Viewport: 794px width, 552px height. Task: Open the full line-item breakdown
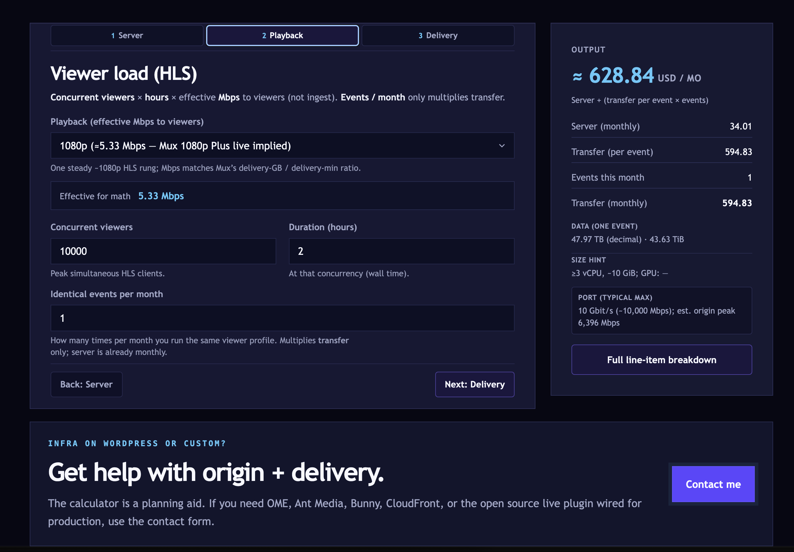[x=661, y=360]
